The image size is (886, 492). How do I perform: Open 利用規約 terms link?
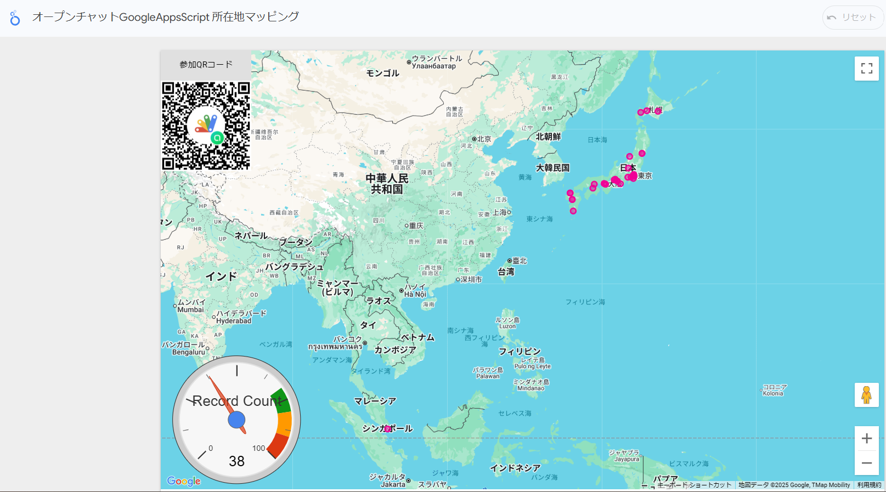point(870,485)
